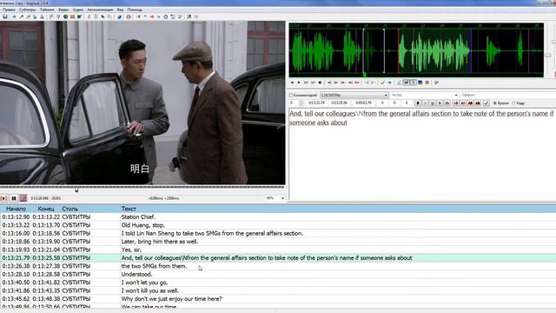Image resolution: width=556 pixels, height=313 pixels.
Task: Go to next line in audio toolbar
Action: (x=299, y=83)
